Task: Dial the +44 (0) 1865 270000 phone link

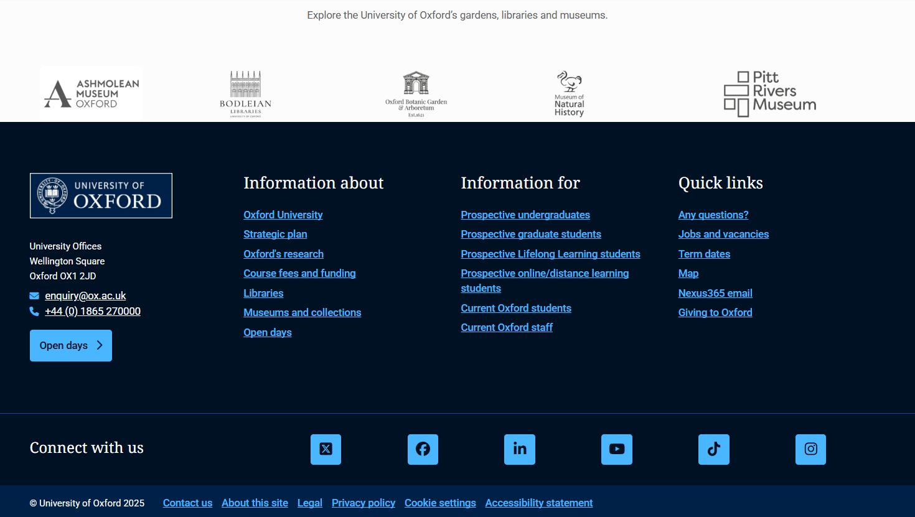Action: [x=93, y=311]
